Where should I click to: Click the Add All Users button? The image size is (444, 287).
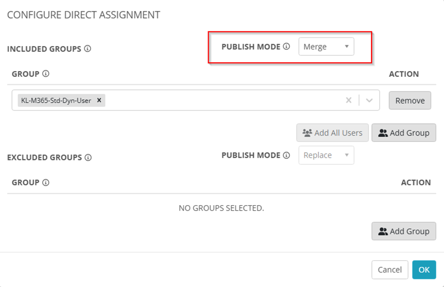(332, 133)
